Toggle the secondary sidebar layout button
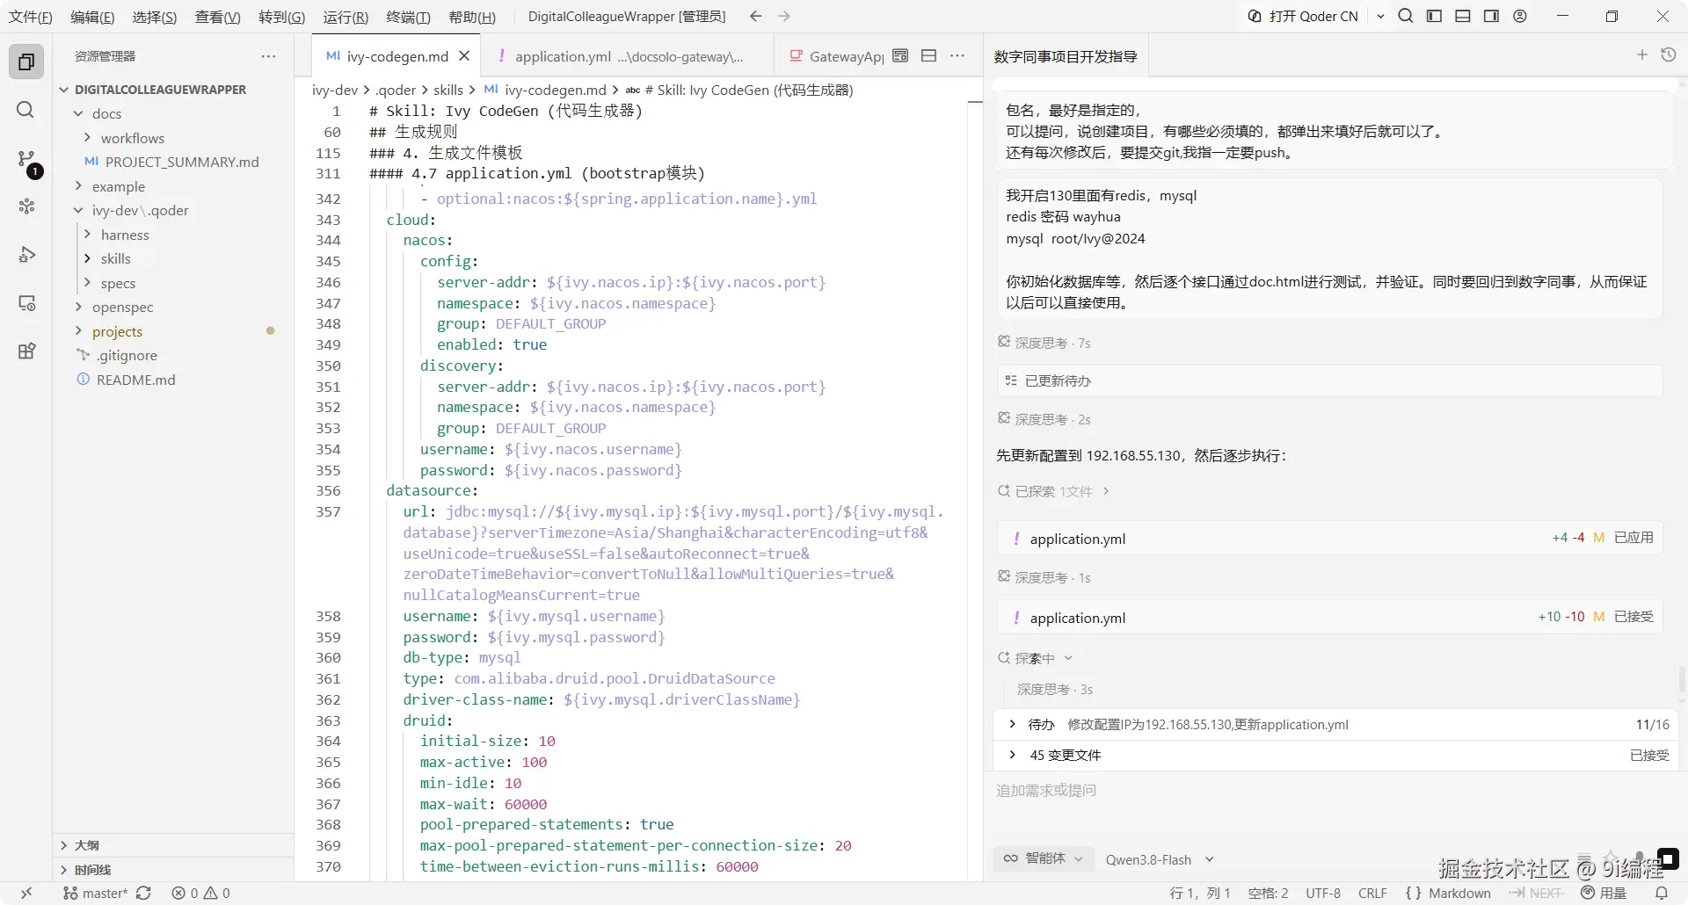 tap(1491, 16)
